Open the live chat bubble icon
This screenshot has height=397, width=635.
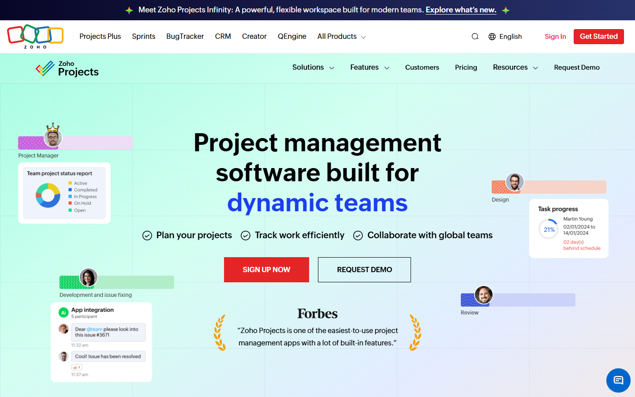[x=618, y=380]
